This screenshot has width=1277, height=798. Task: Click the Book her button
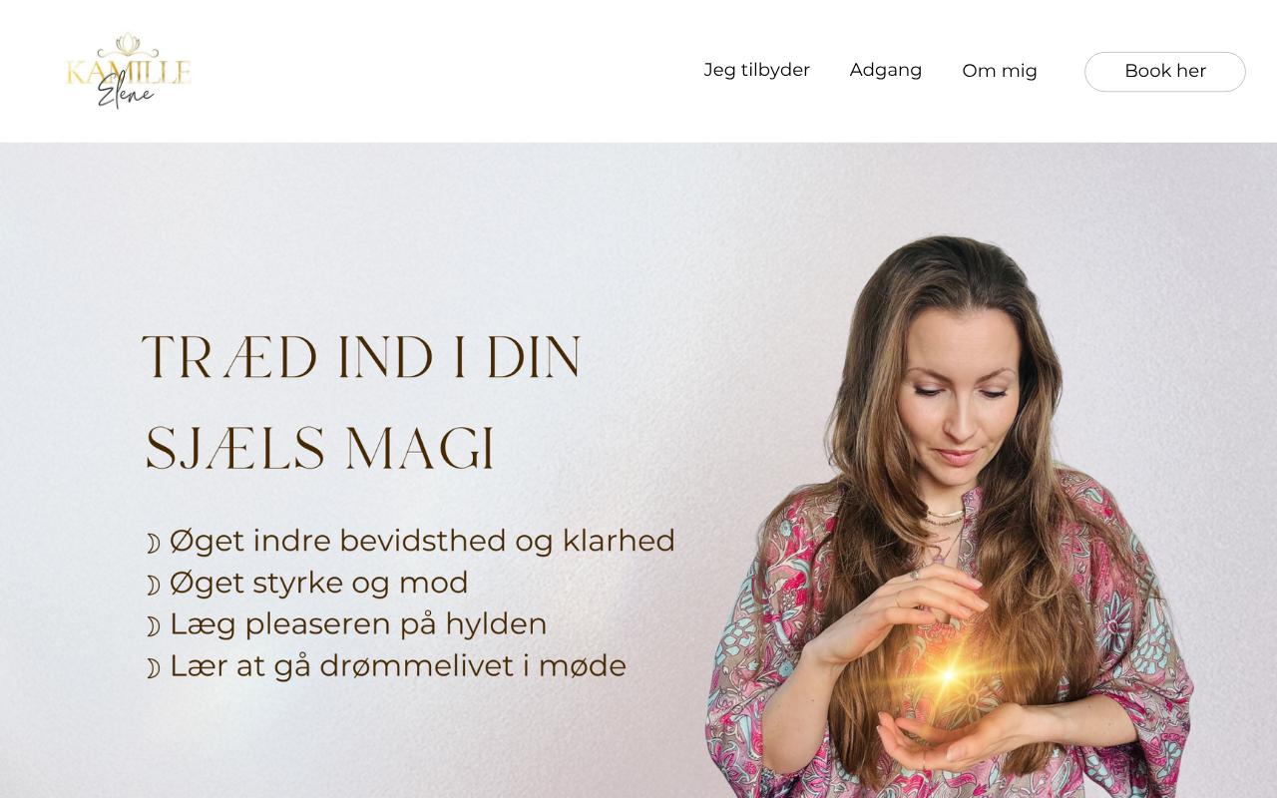(1165, 72)
